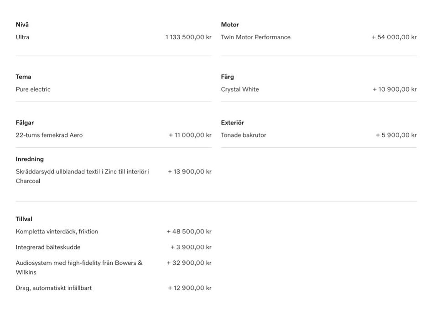
Task: Click the Twin Motor Performance entry
Action: (255, 37)
